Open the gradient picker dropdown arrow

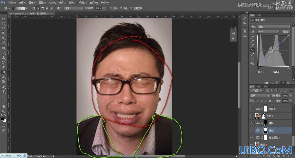pos(27,8)
